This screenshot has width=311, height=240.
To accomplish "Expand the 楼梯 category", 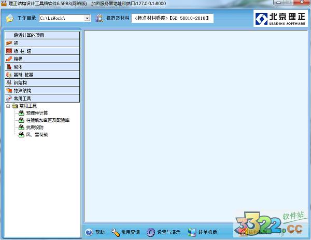I will click(43, 59).
